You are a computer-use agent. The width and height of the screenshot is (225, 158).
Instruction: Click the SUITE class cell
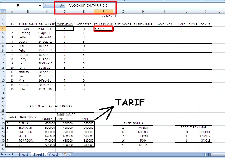(x=28, y=136)
